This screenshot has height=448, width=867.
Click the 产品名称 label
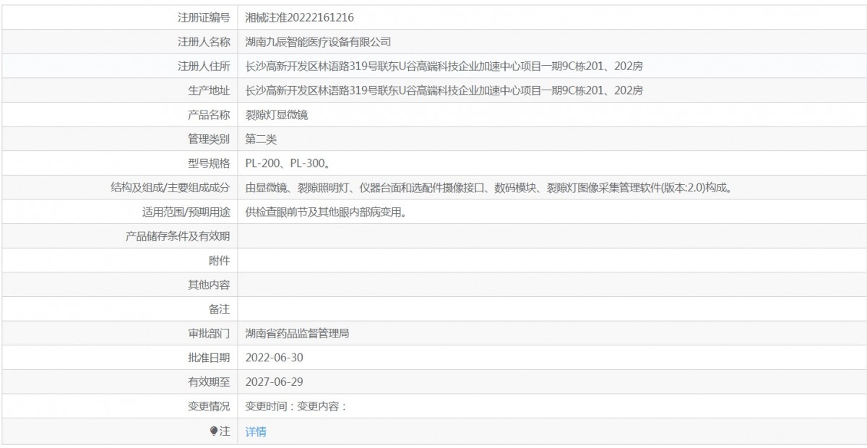pos(209,114)
